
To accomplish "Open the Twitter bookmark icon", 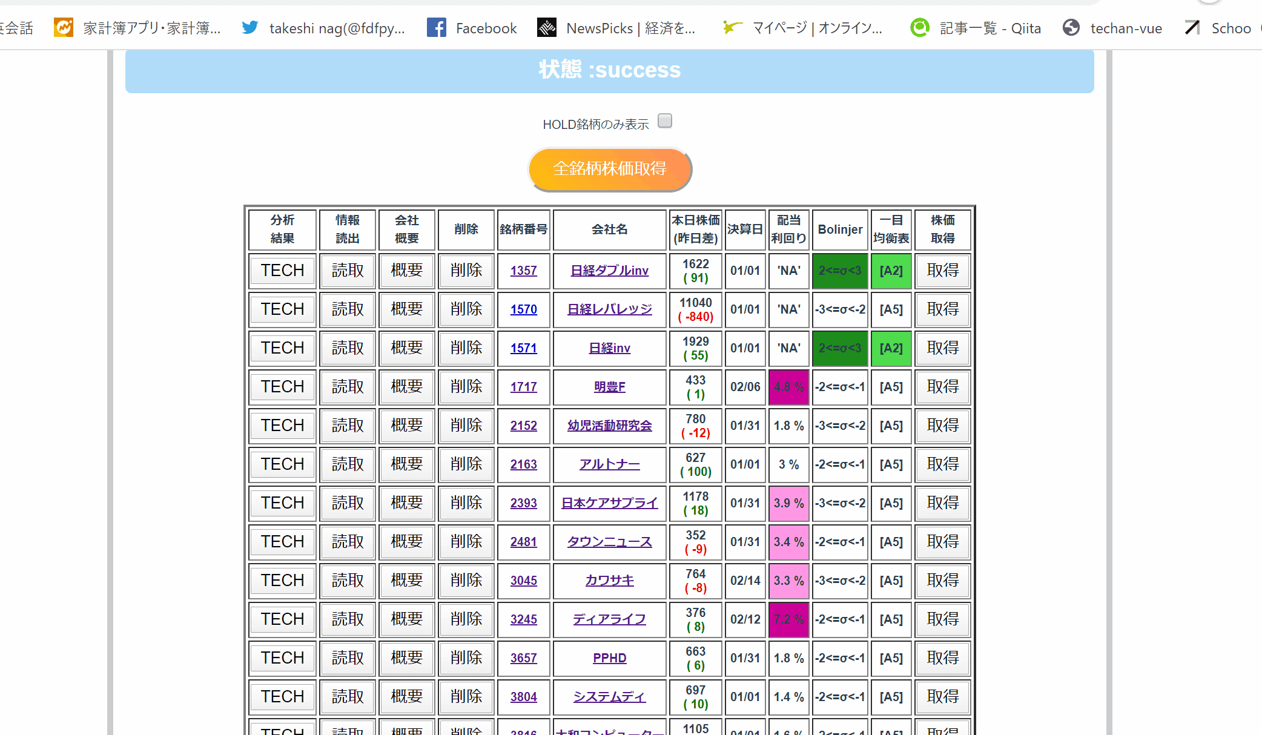I will tap(249, 28).
